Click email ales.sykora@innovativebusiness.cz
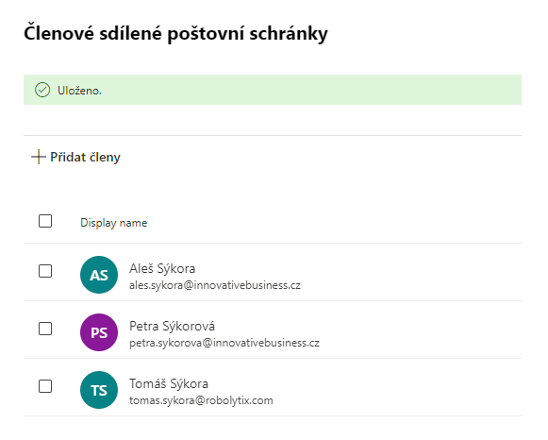The image size is (548, 440). pyautogui.click(x=215, y=285)
